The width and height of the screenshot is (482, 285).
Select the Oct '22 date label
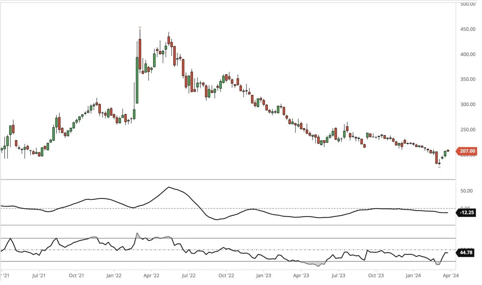point(226,276)
